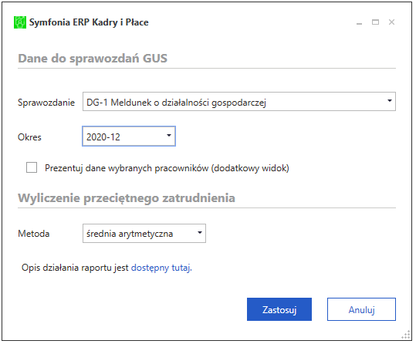416x344 pixels.
Task: Click the Sprawozdanie field label
Action: (46, 103)
